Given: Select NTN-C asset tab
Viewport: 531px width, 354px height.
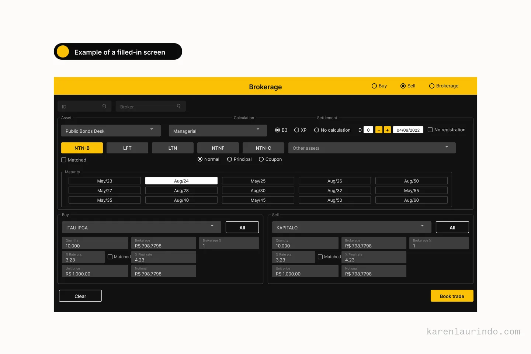Looking at the screenshot, I should point(263,148).
